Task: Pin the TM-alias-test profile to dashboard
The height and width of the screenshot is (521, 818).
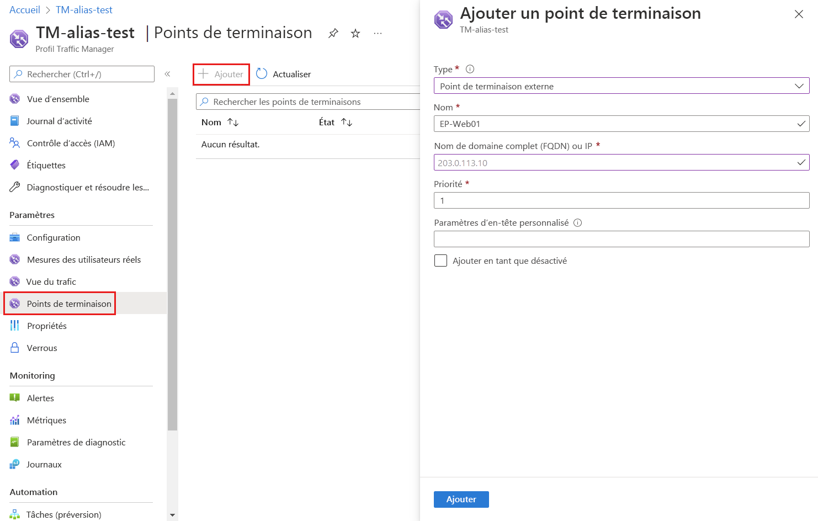Action: tap(333, 34)
